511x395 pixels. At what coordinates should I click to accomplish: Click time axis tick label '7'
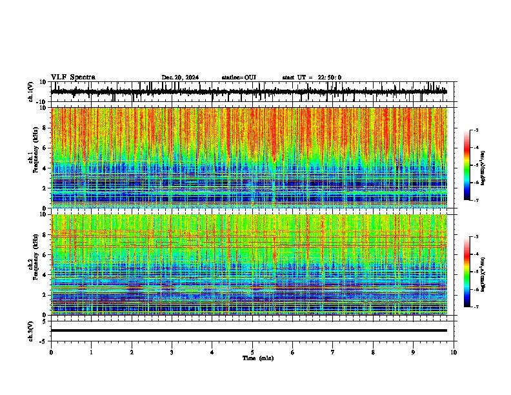point(333,352)
